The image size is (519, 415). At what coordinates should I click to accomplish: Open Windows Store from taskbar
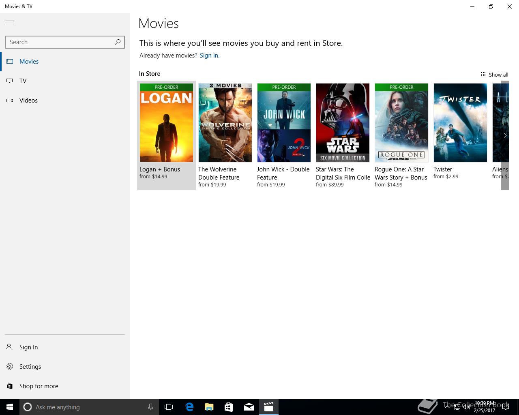[229, 407]
